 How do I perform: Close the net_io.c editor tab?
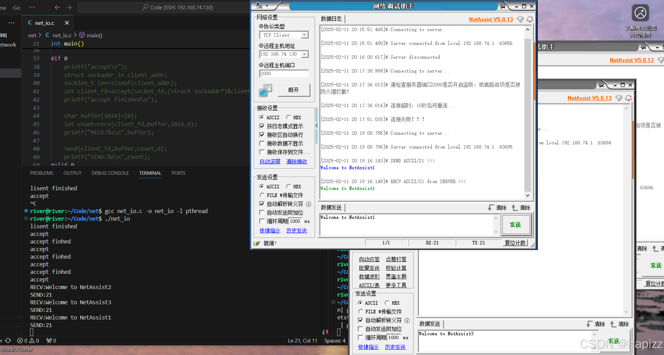tap(67, 23)
